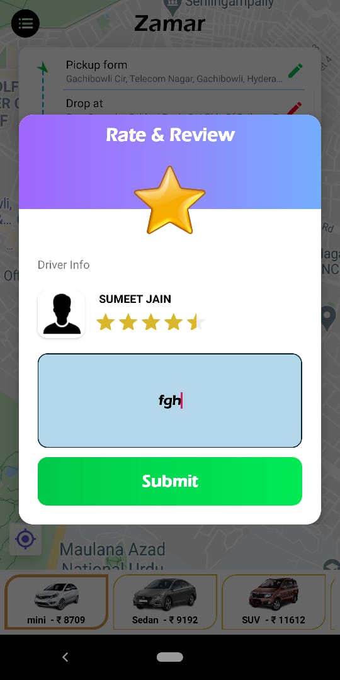The image size is (340, 680).
Task: Open the Drop at address field
Action: click(174, 106)
